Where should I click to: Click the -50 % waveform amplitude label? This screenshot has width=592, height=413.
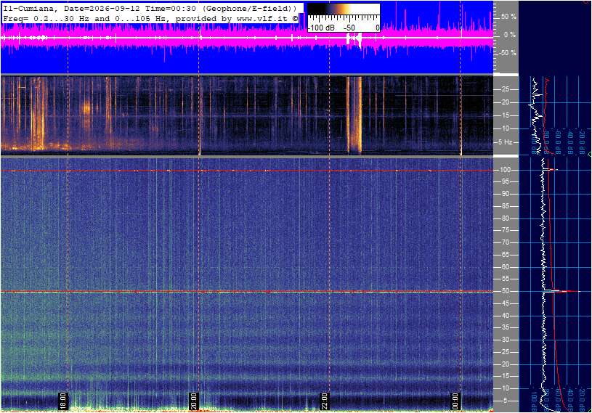pyautogui.click(x=508, y=53)
